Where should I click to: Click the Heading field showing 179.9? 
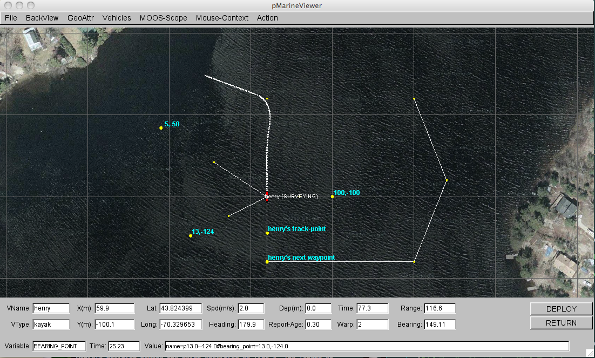pyautogui.click(x=251, y=325)
